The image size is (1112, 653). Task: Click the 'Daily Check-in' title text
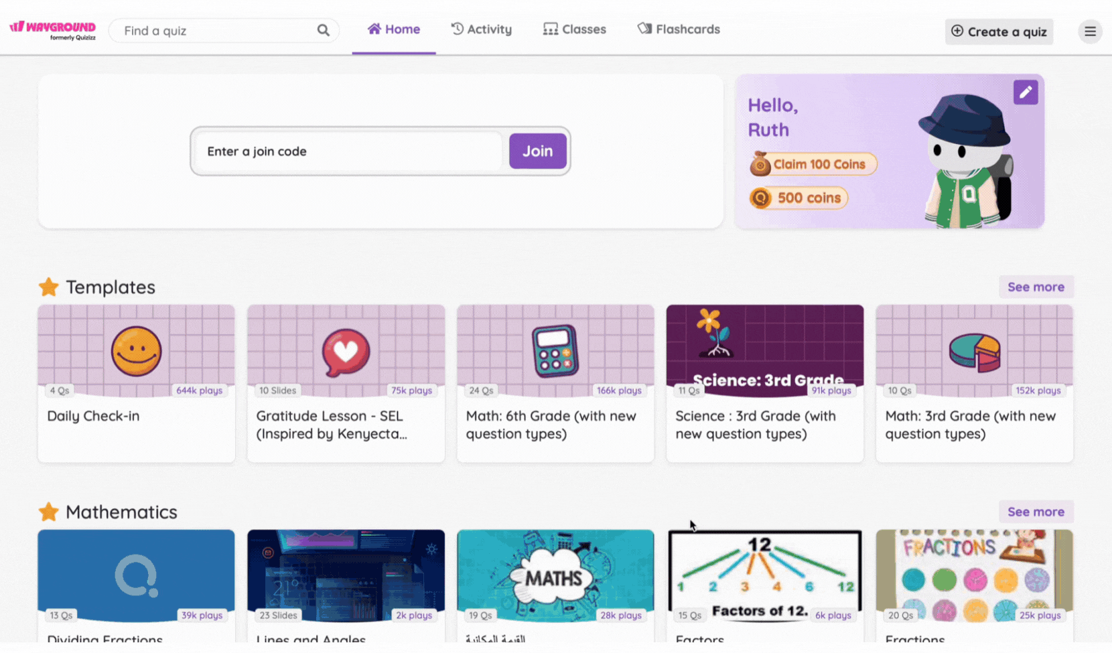pos(93,416)
